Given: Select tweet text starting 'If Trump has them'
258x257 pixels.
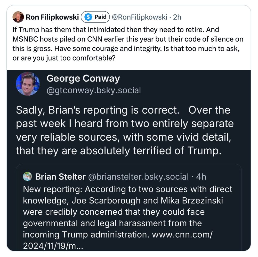Looking at the screenshot, I should [x=128, y=44].
